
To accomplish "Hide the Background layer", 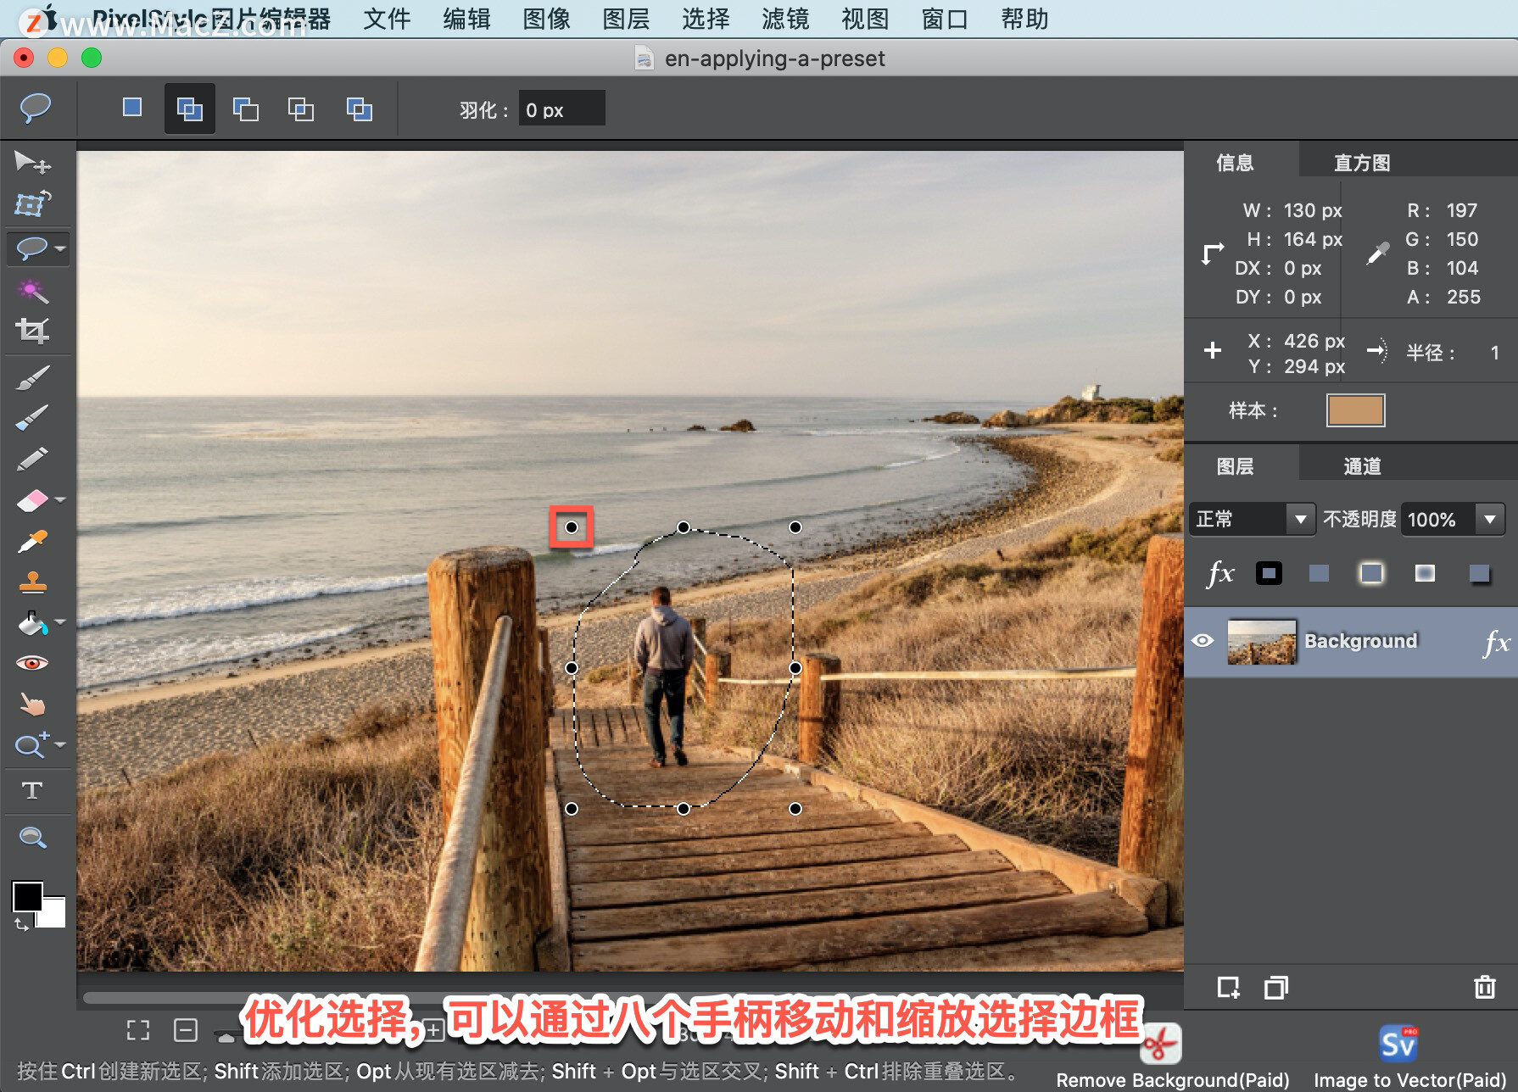I will 1204,641.
